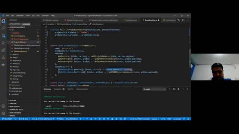Open the Terminal menu
Screen dimensions: 239x134
(x=45, y=16)
